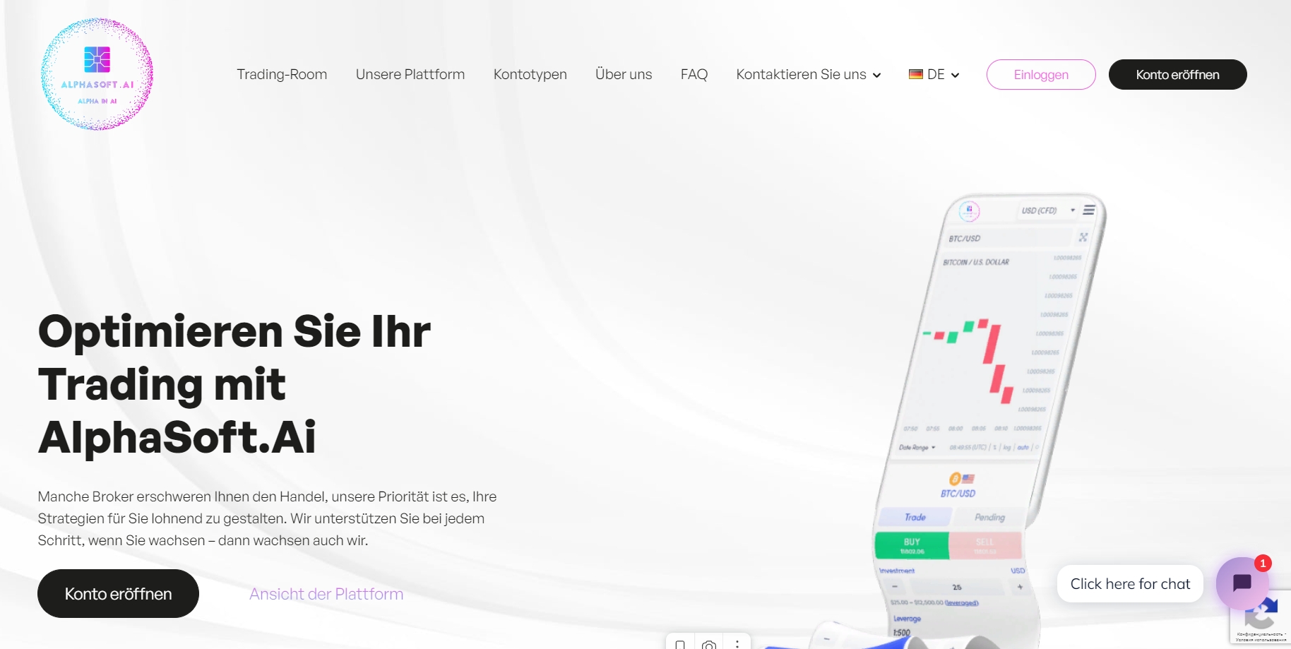The height and width of the screenshot is (649, 1291).
Task: Click the device icon in bottom toolbar
Action: pyautogui.click(x=680, y=644)
